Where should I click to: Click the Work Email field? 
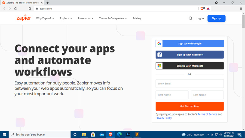tap(189, 83)
